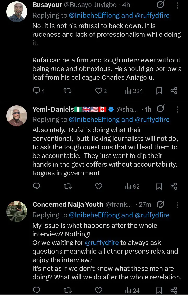Reply to Yemi-Daniels' tweet

pyautogui.click(x=37, y=186)
